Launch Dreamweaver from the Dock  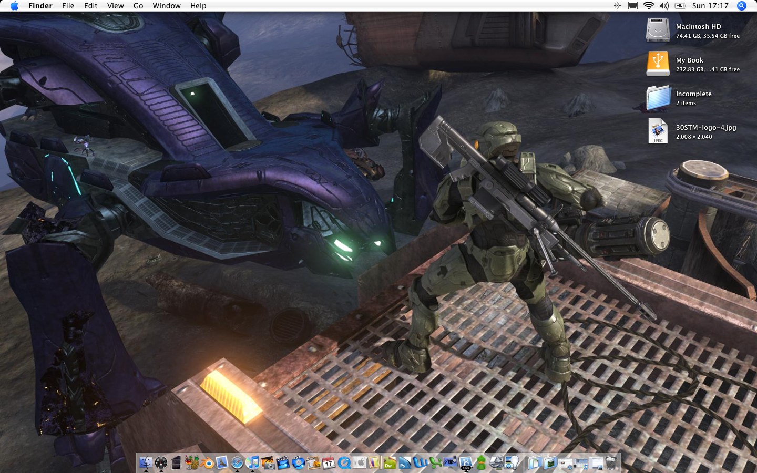click(x=390, y=462)
